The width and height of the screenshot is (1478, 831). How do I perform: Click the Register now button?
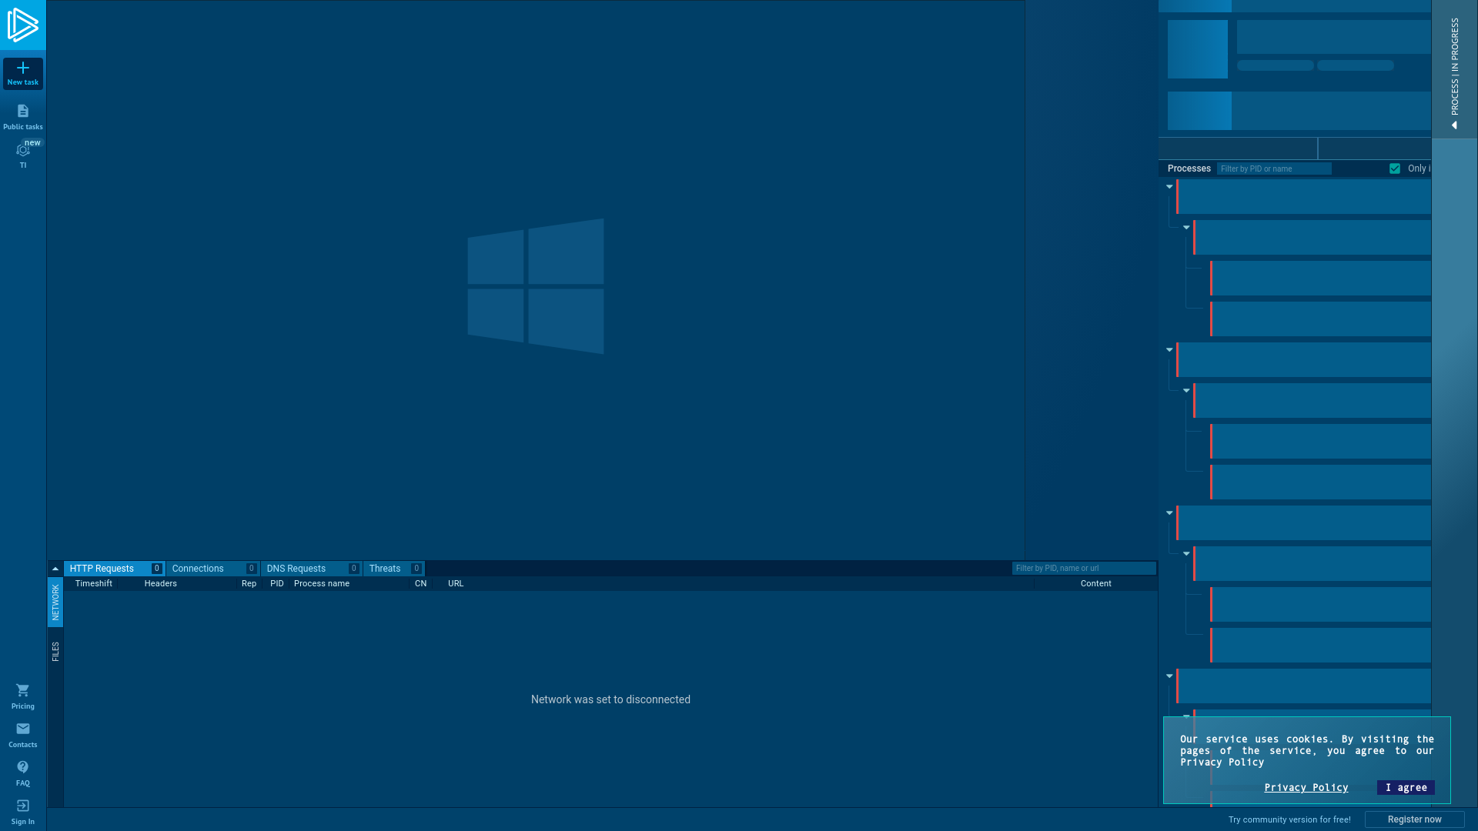[x=1414, y=819]
